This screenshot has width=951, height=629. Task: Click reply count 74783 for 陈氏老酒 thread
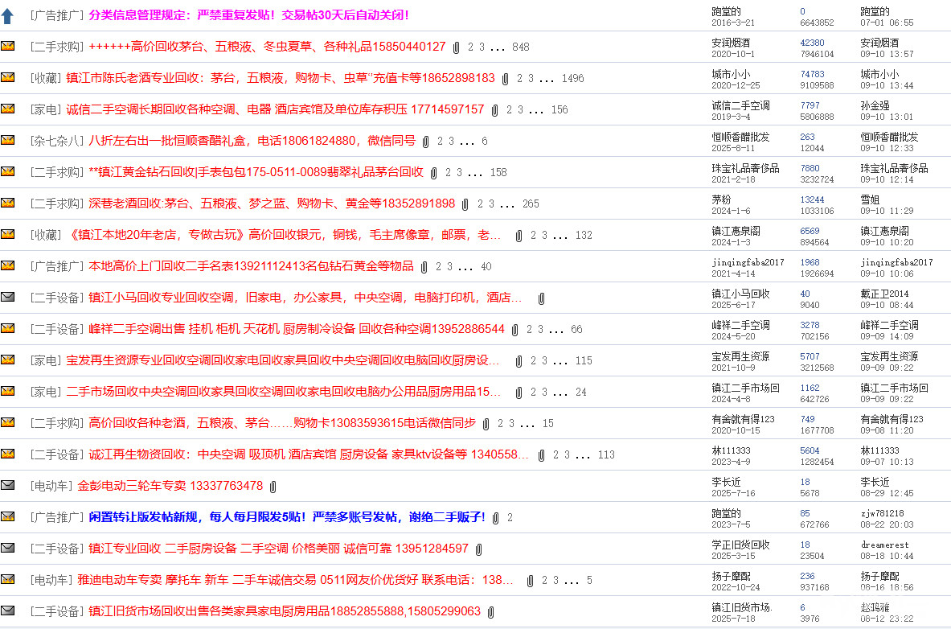coord(812,73)
